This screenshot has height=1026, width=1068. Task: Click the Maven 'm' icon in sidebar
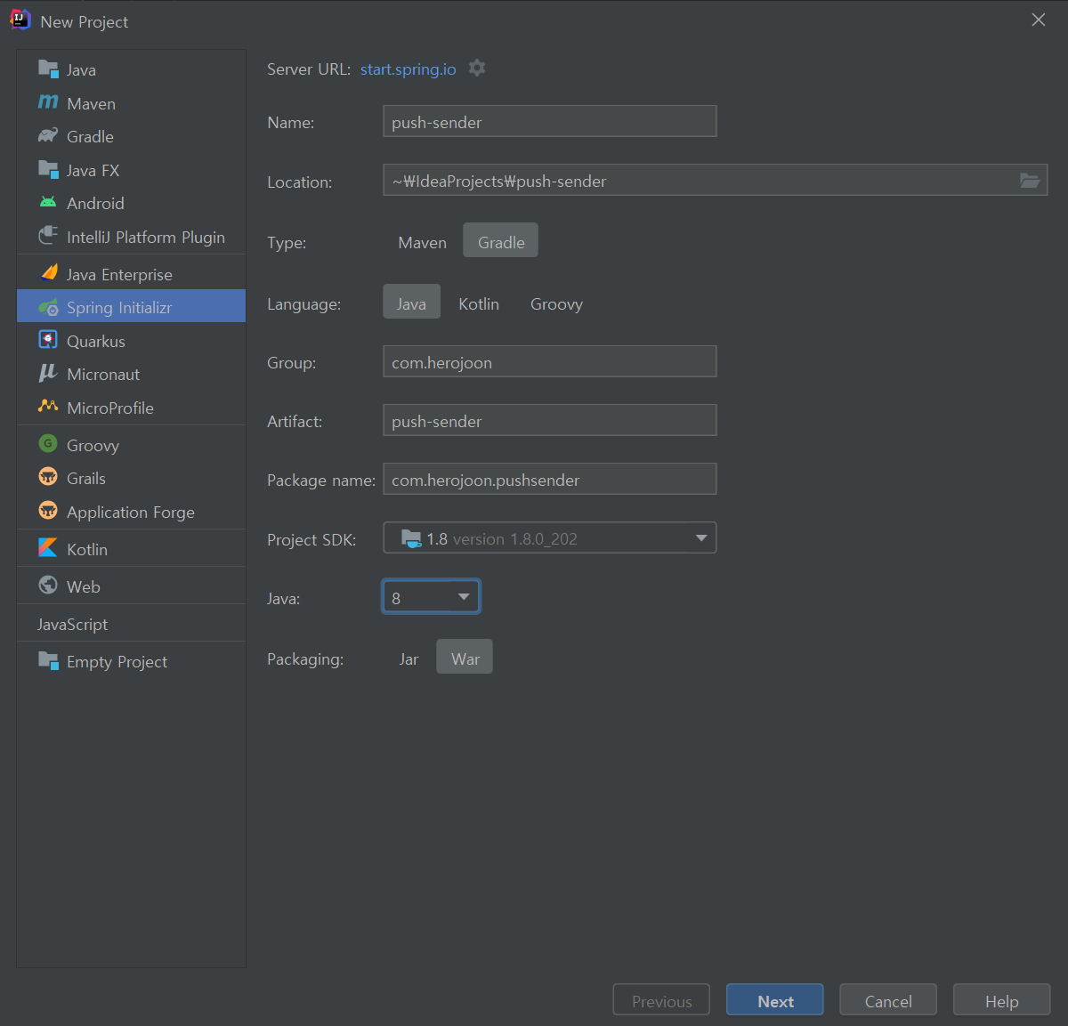(x=48, y=102)
